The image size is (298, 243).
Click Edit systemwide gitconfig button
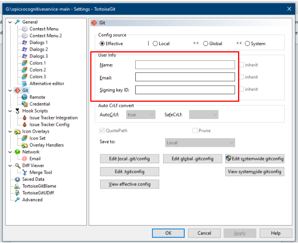255,159
